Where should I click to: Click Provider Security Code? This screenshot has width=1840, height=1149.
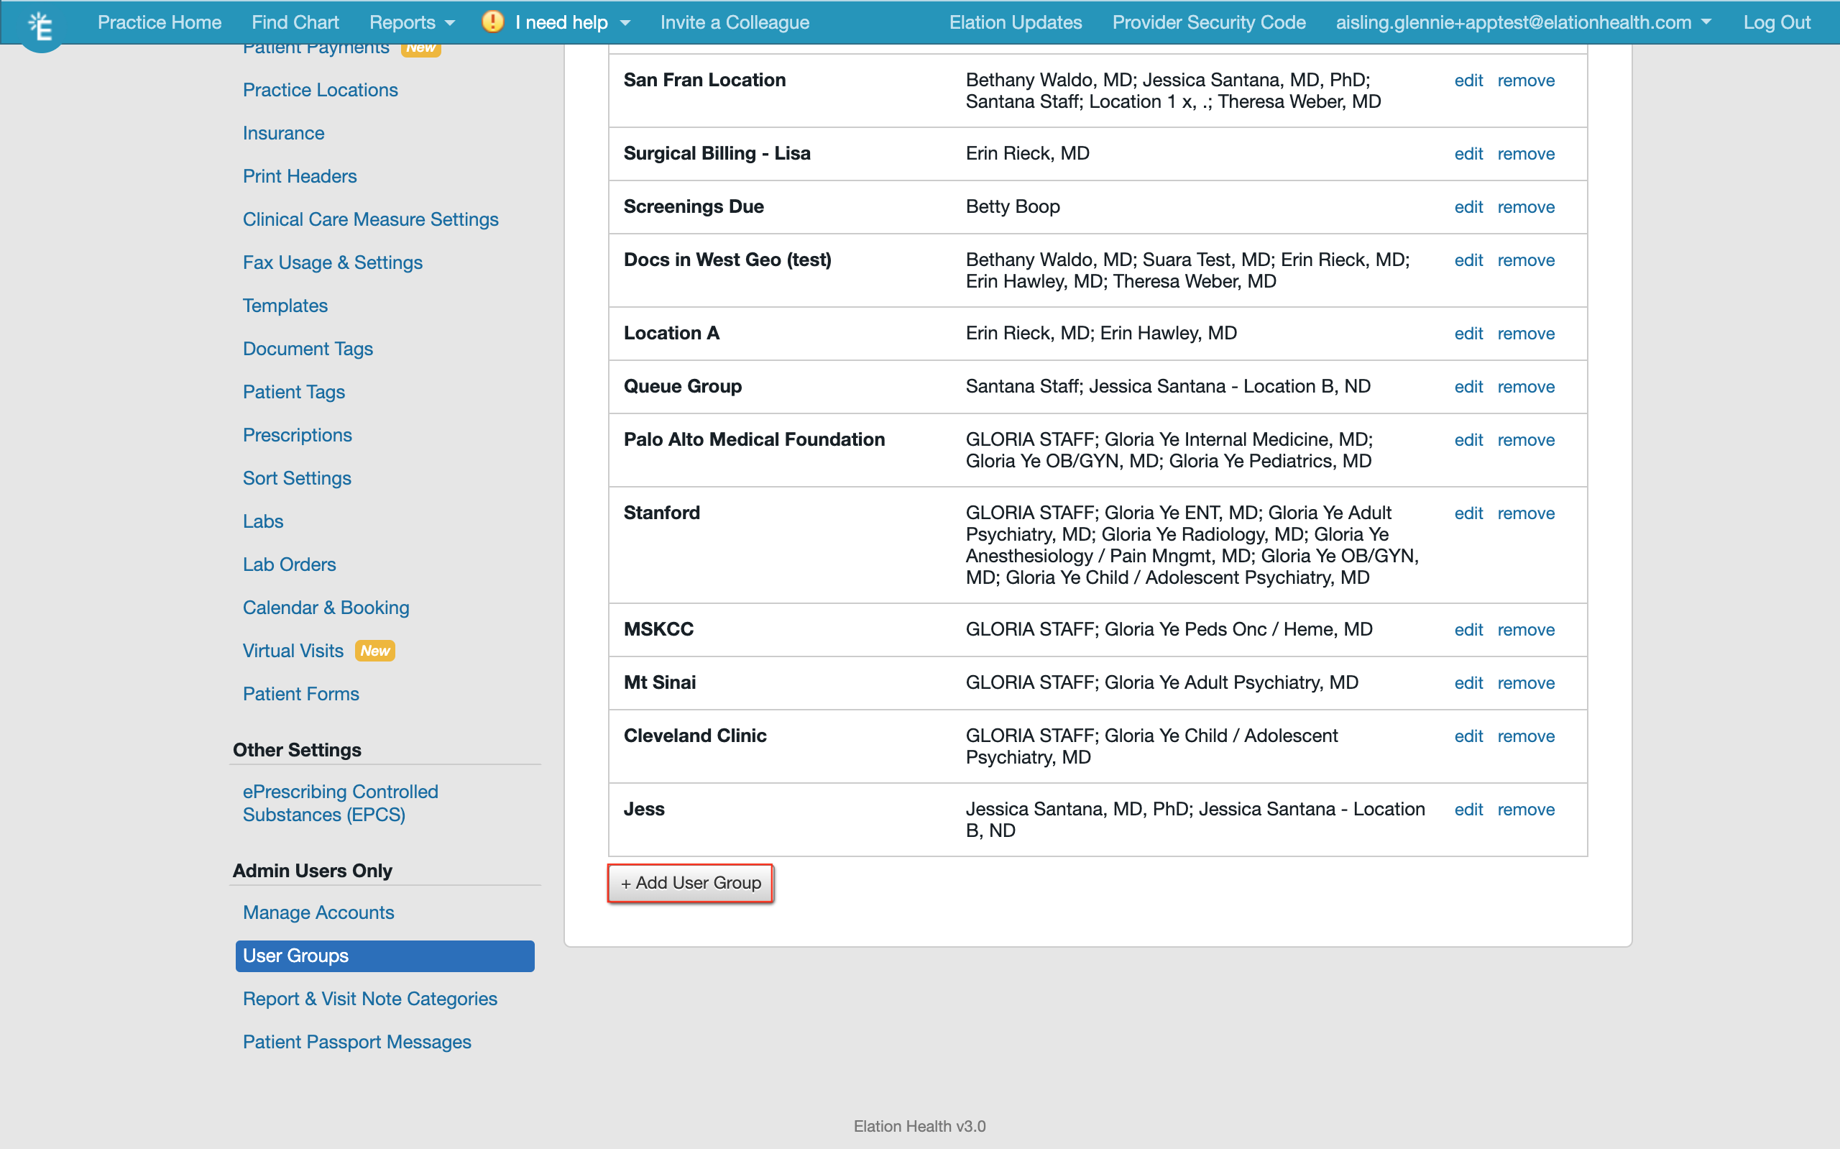click(x=1207, y=22)
